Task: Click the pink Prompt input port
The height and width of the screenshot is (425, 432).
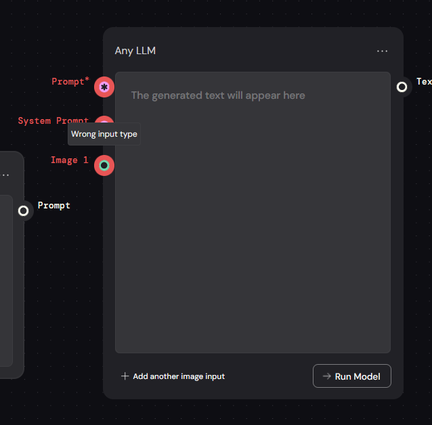Action: pyautogui.click(x=104, y=87)
